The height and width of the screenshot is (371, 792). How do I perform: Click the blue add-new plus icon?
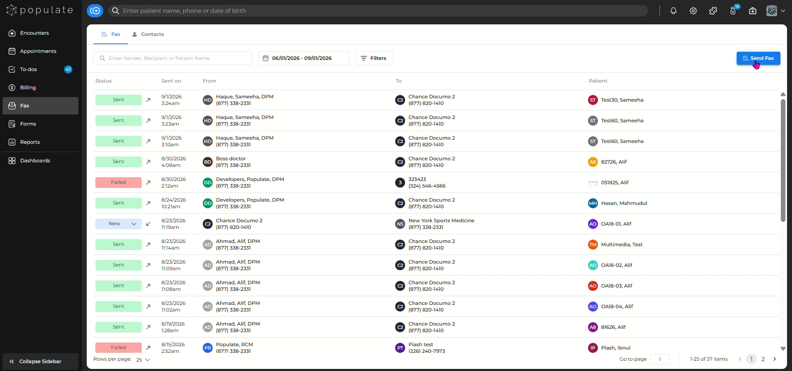(95, 11)
